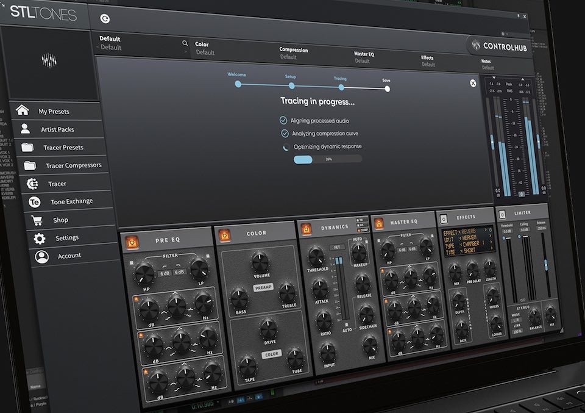Cycle TIME selector forward from Short
Image resolution: width=585 pixels, height=413 pixels.
[x=491, y=249]
